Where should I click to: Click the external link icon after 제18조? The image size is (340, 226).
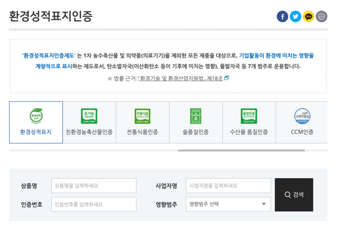(x=227, y=78)
